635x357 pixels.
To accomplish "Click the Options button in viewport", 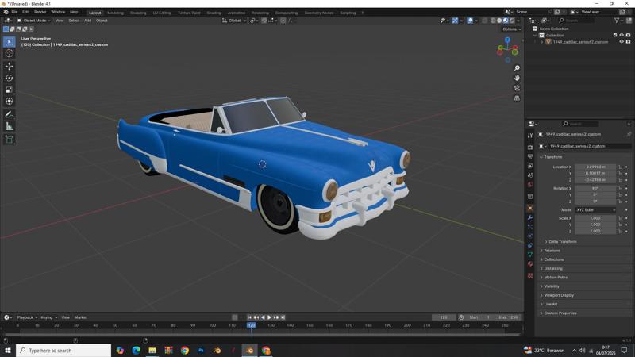I will (x=510, y=29).
